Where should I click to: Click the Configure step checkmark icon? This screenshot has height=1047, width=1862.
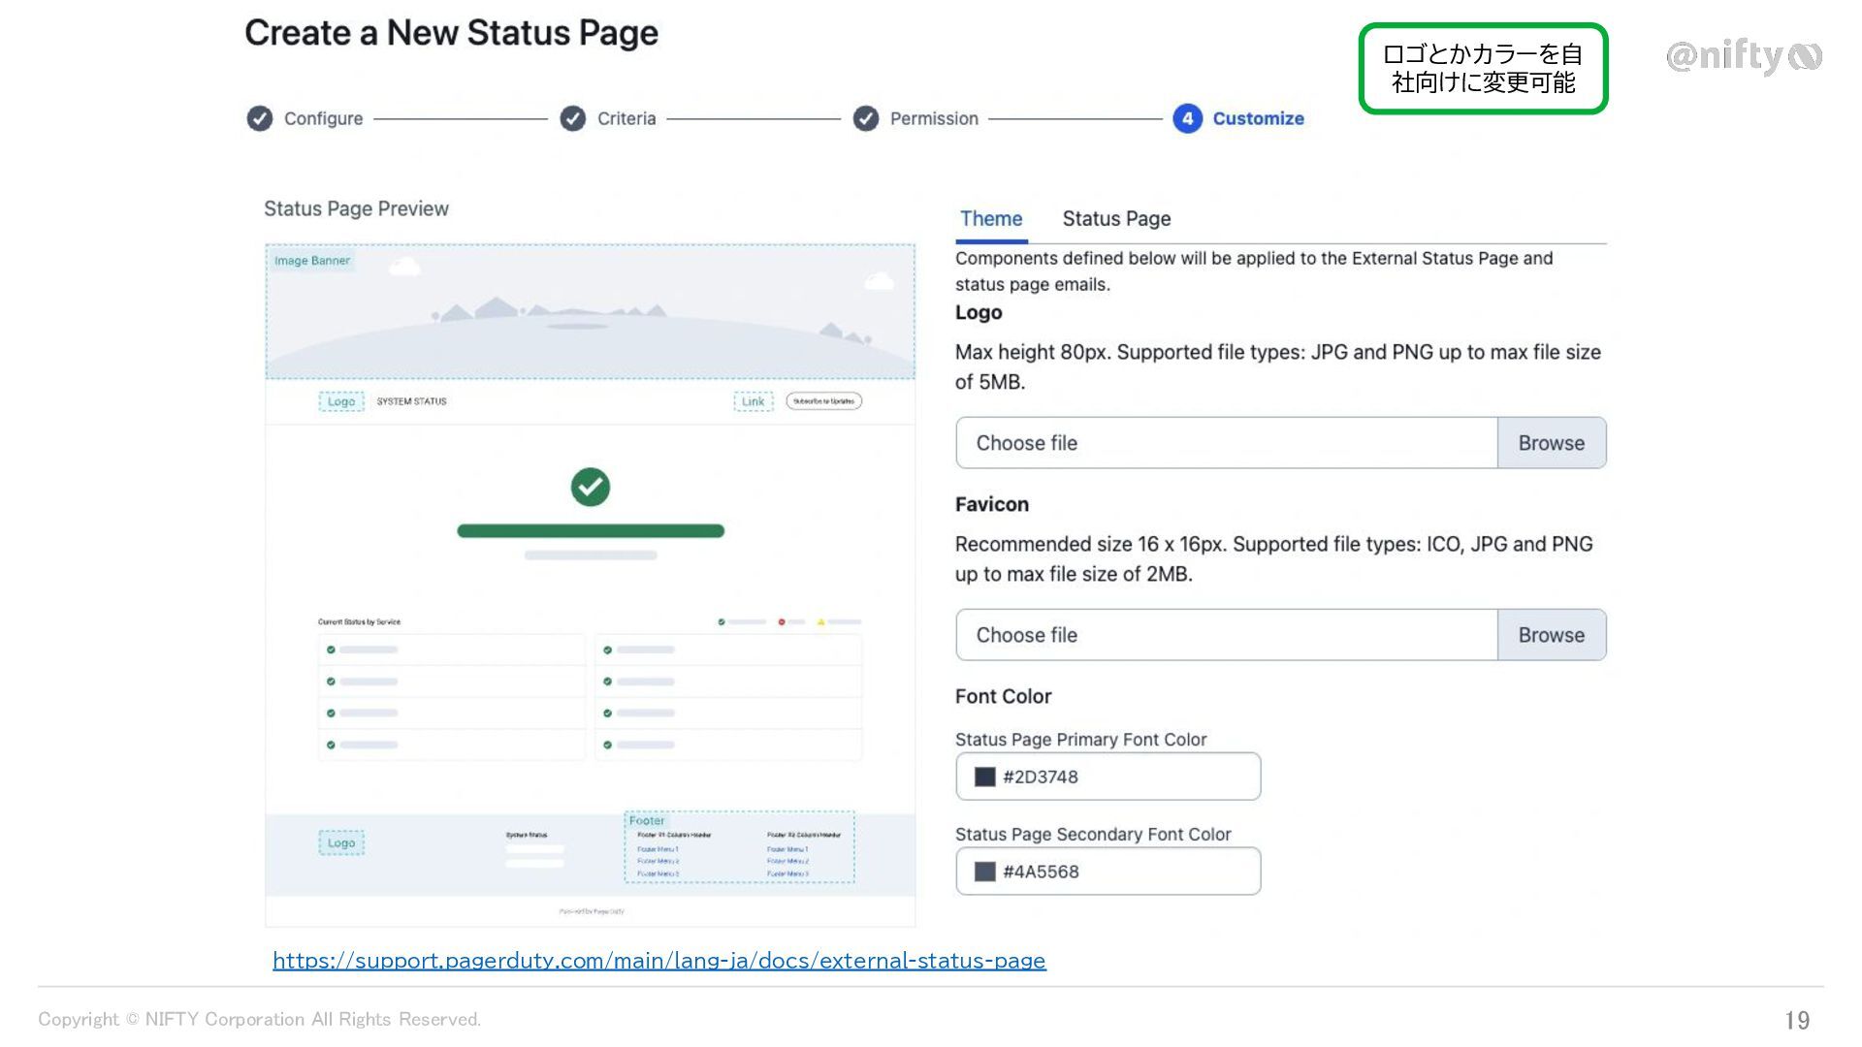pyautogui.click(x=259, y=118)
